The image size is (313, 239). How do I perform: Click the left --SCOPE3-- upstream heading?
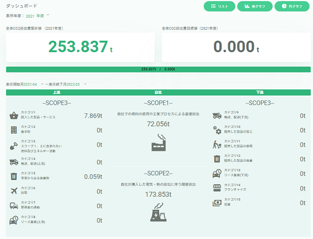pyautogui.click(x=57, y=103)
